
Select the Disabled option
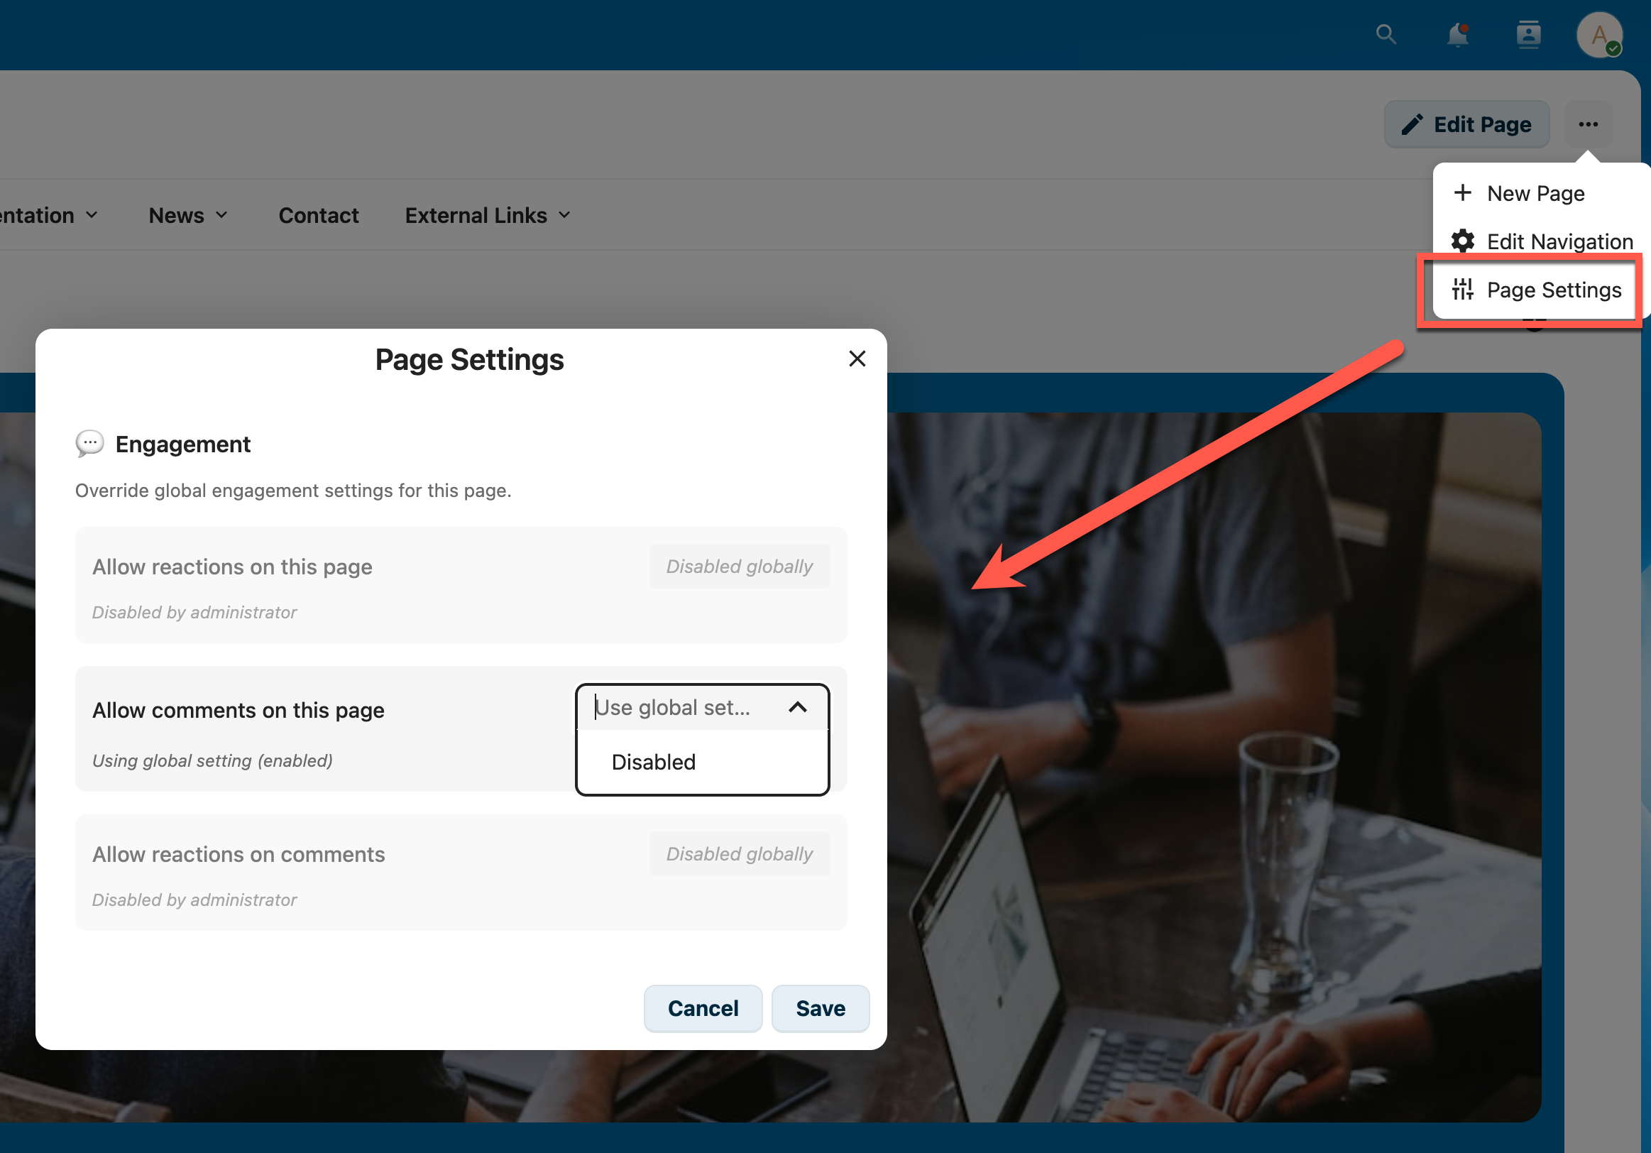(702, 762)
